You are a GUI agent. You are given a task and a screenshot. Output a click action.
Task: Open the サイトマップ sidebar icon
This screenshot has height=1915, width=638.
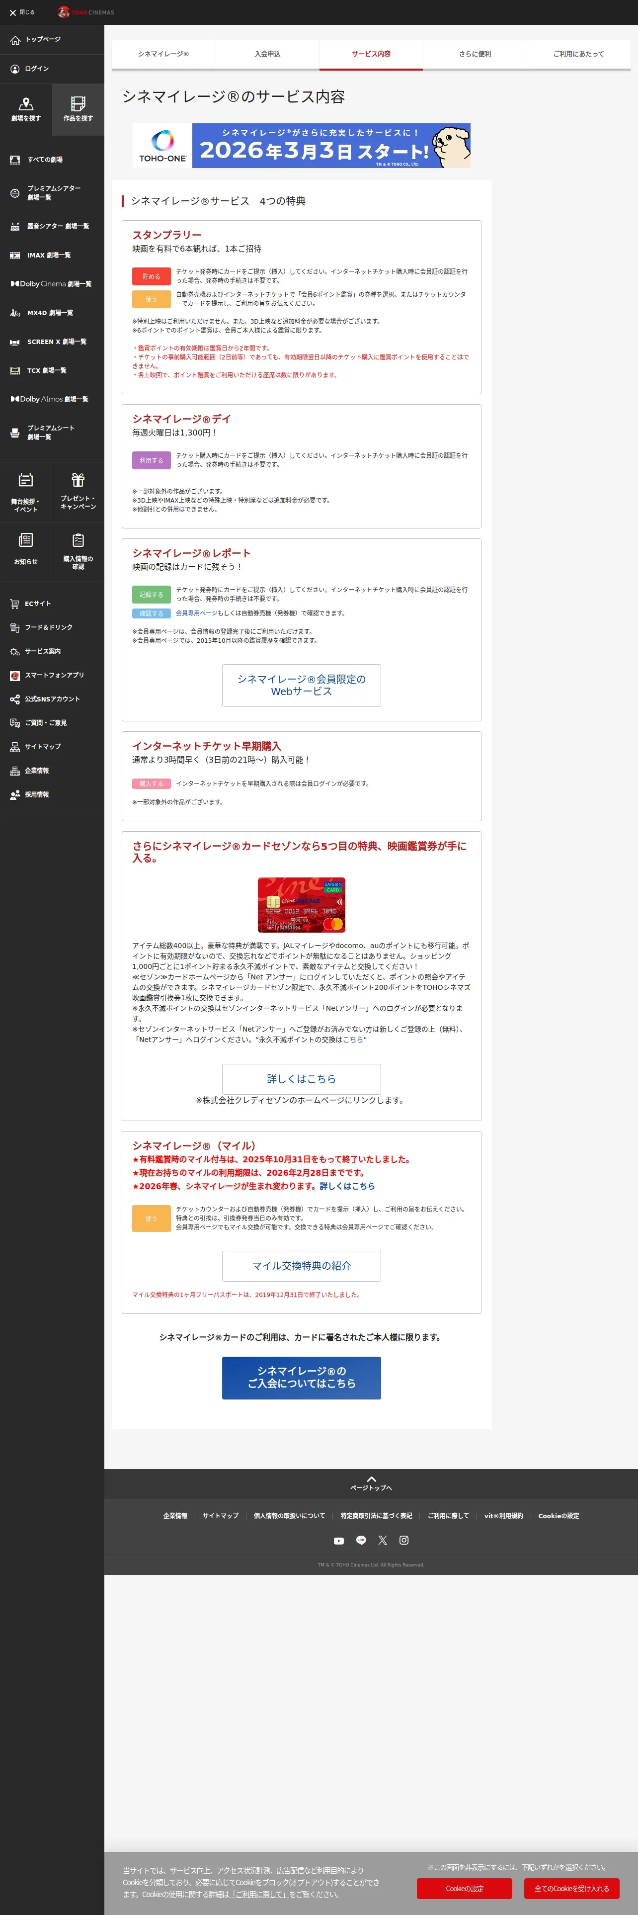pos(15,746)
